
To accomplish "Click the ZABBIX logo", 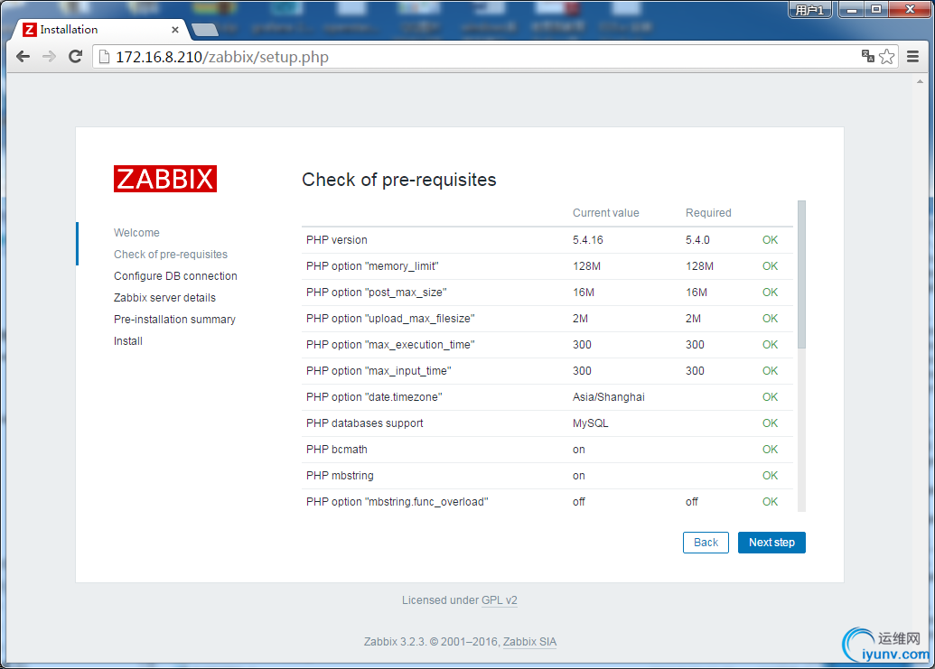I will (165, 179).
